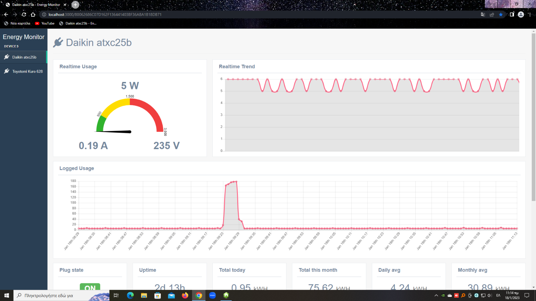The height and width of the screenshot is (301, 536).
Task: Open network status tray icon
Action: pyautogui.click(x=483, y=295)
